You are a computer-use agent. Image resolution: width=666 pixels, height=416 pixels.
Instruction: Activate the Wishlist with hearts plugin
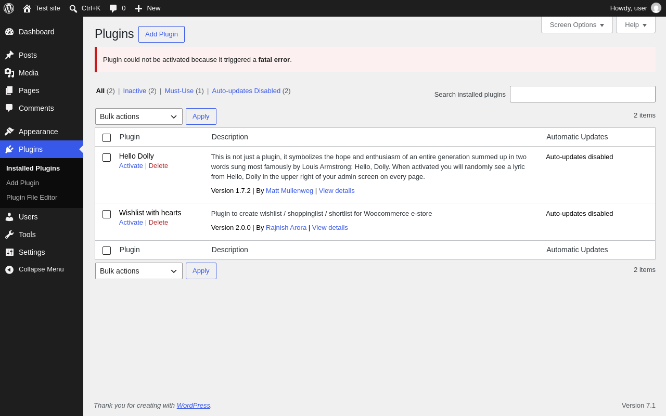click(x=131, y=223)
